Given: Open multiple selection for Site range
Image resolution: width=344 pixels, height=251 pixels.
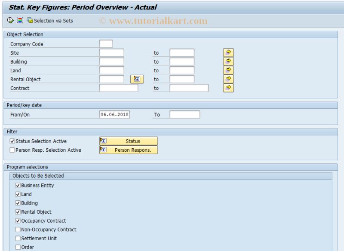Looking at the screenshot, I should [229, 52].
